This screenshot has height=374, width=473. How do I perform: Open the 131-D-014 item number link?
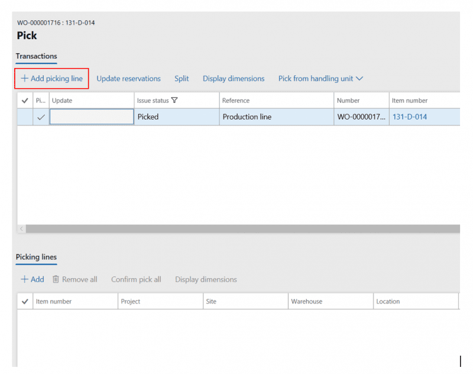[409, 117]
